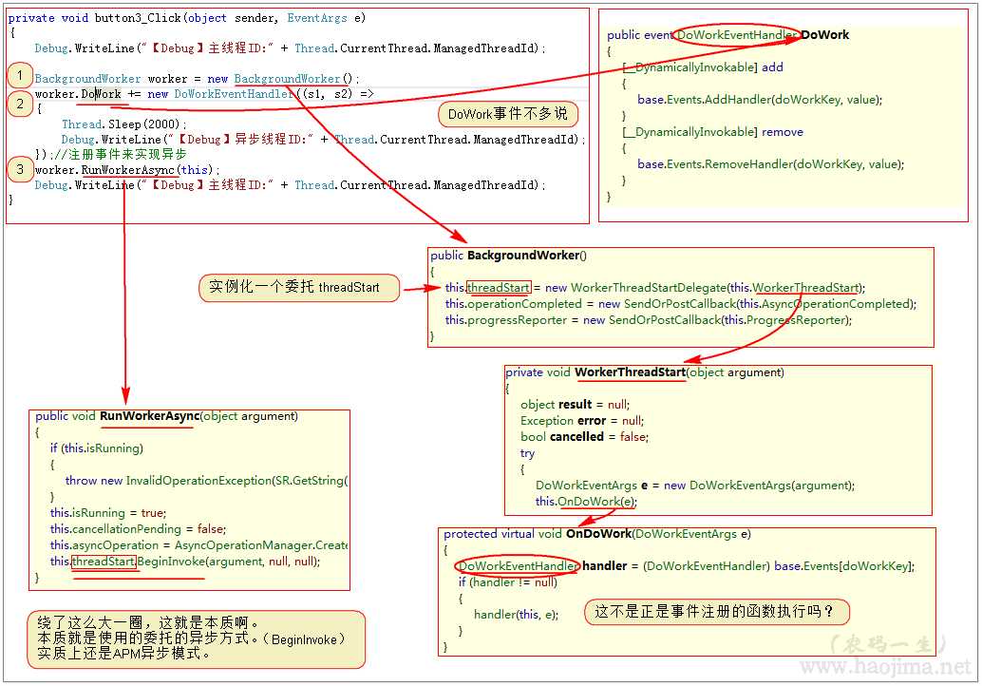Viewport: 982px width, 686px height.
Task: Click the 'new WorkerThreadStartDelegate' assignment line
Action: (655, 288)
